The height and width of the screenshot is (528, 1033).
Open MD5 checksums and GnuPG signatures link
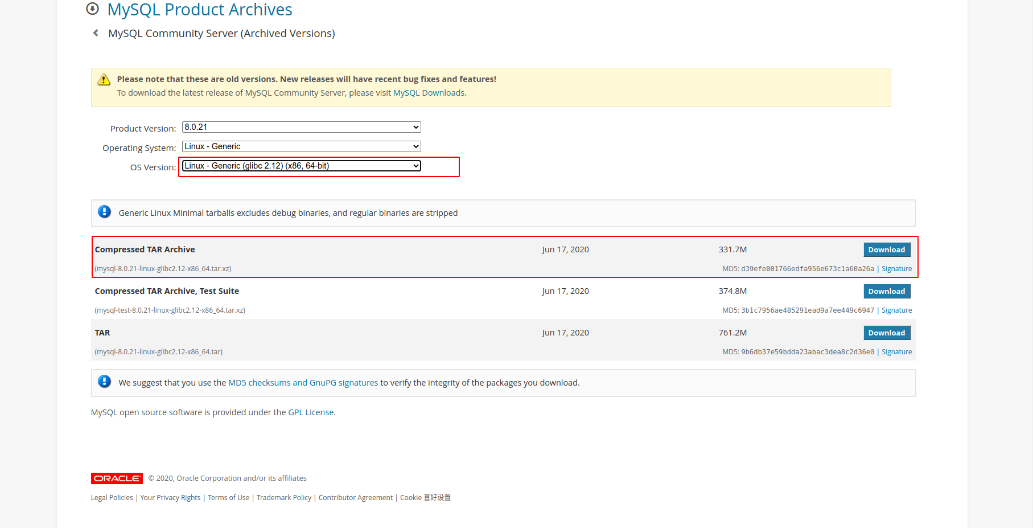coord(303,383)
